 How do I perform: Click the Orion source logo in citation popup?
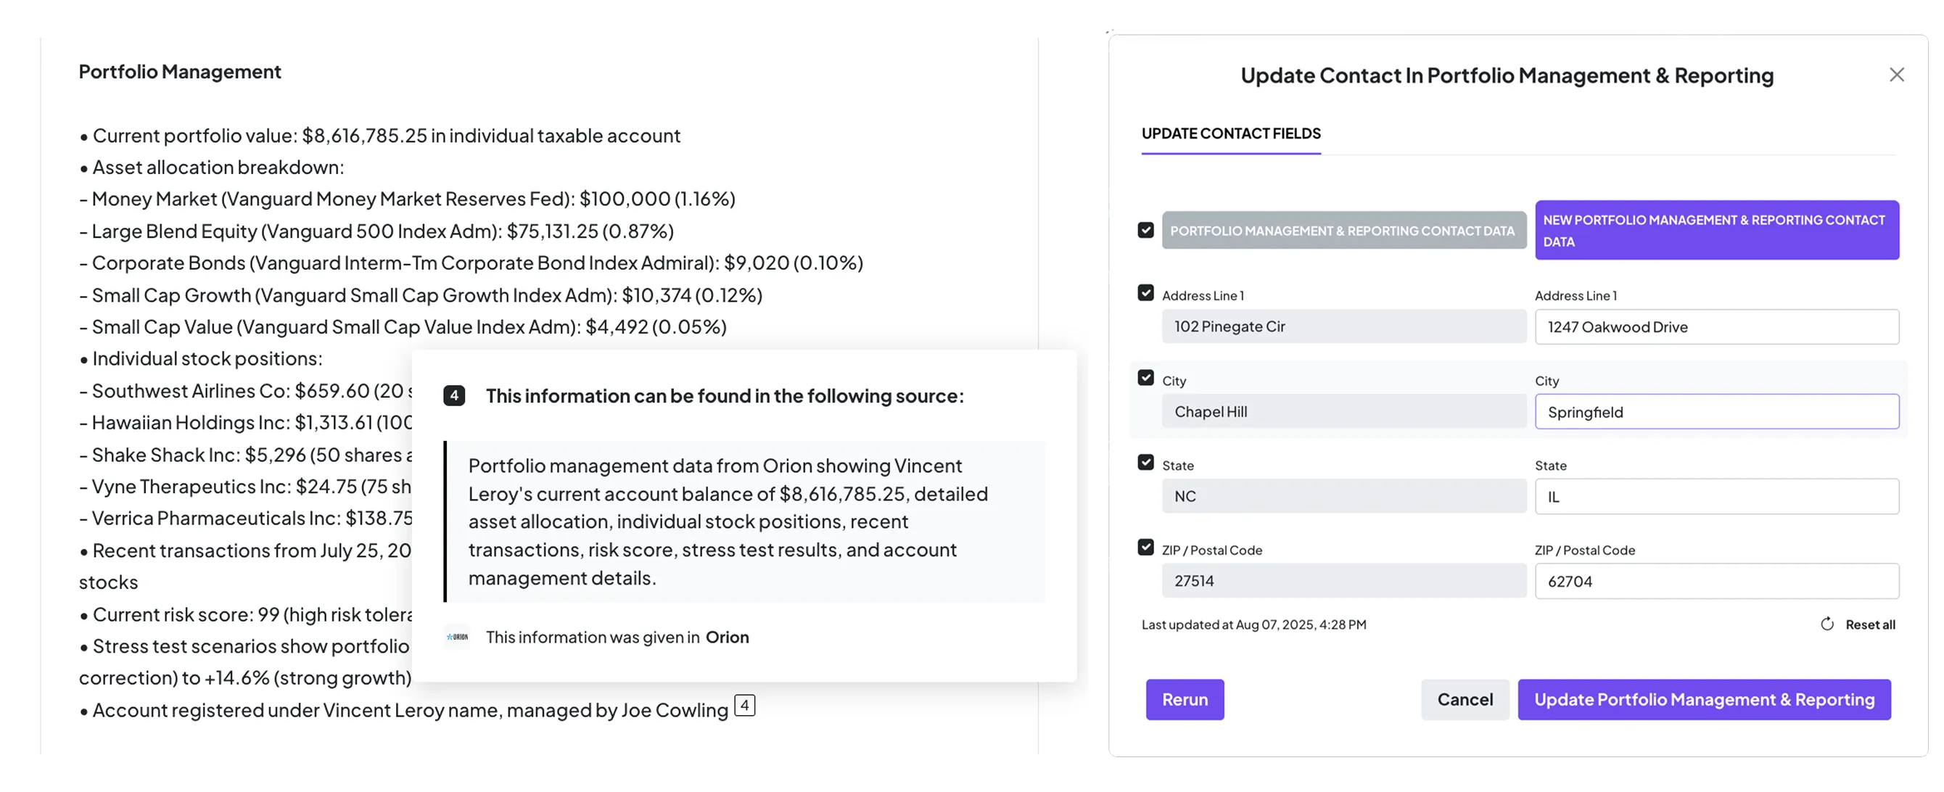click(x=457, y=637)
